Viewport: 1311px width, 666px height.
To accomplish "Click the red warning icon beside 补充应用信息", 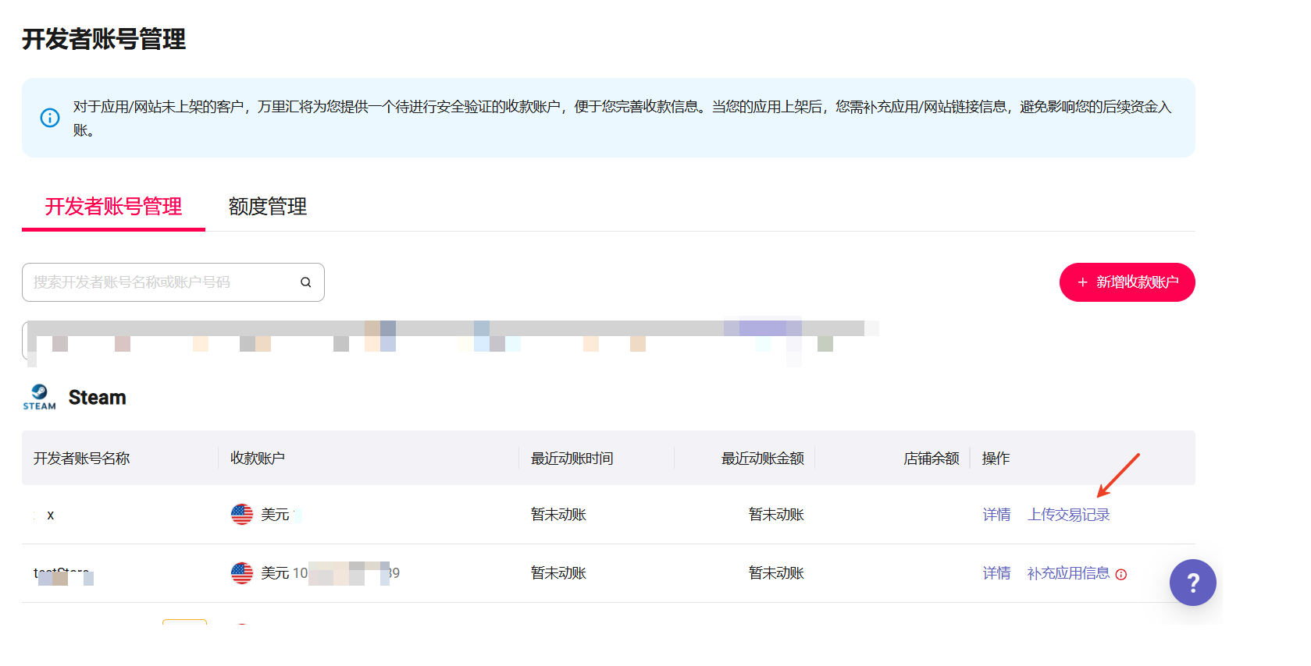I will 1121,575.
